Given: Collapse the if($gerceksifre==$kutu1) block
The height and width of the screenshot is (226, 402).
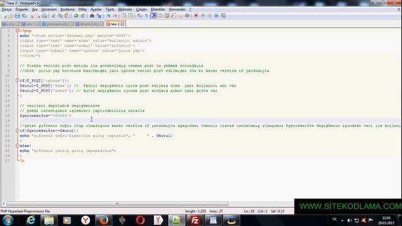Looking at the screenshot, I should coord(18,131).
